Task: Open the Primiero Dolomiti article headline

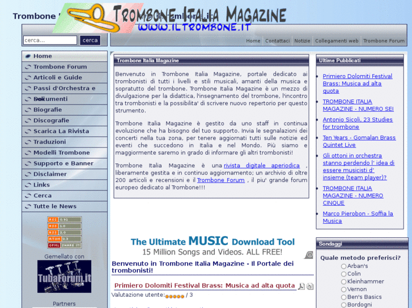Action: point(205,286)
